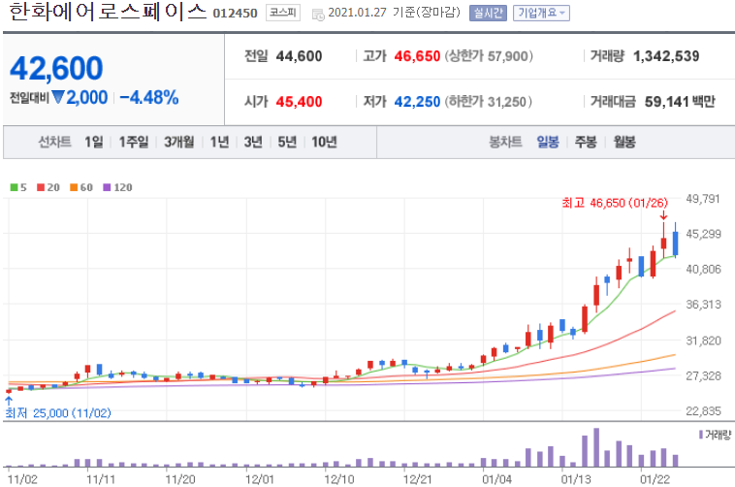Viewport: 735px width, 487px height.
Task: Select the 3년 line chart tab
Action: 253,142
